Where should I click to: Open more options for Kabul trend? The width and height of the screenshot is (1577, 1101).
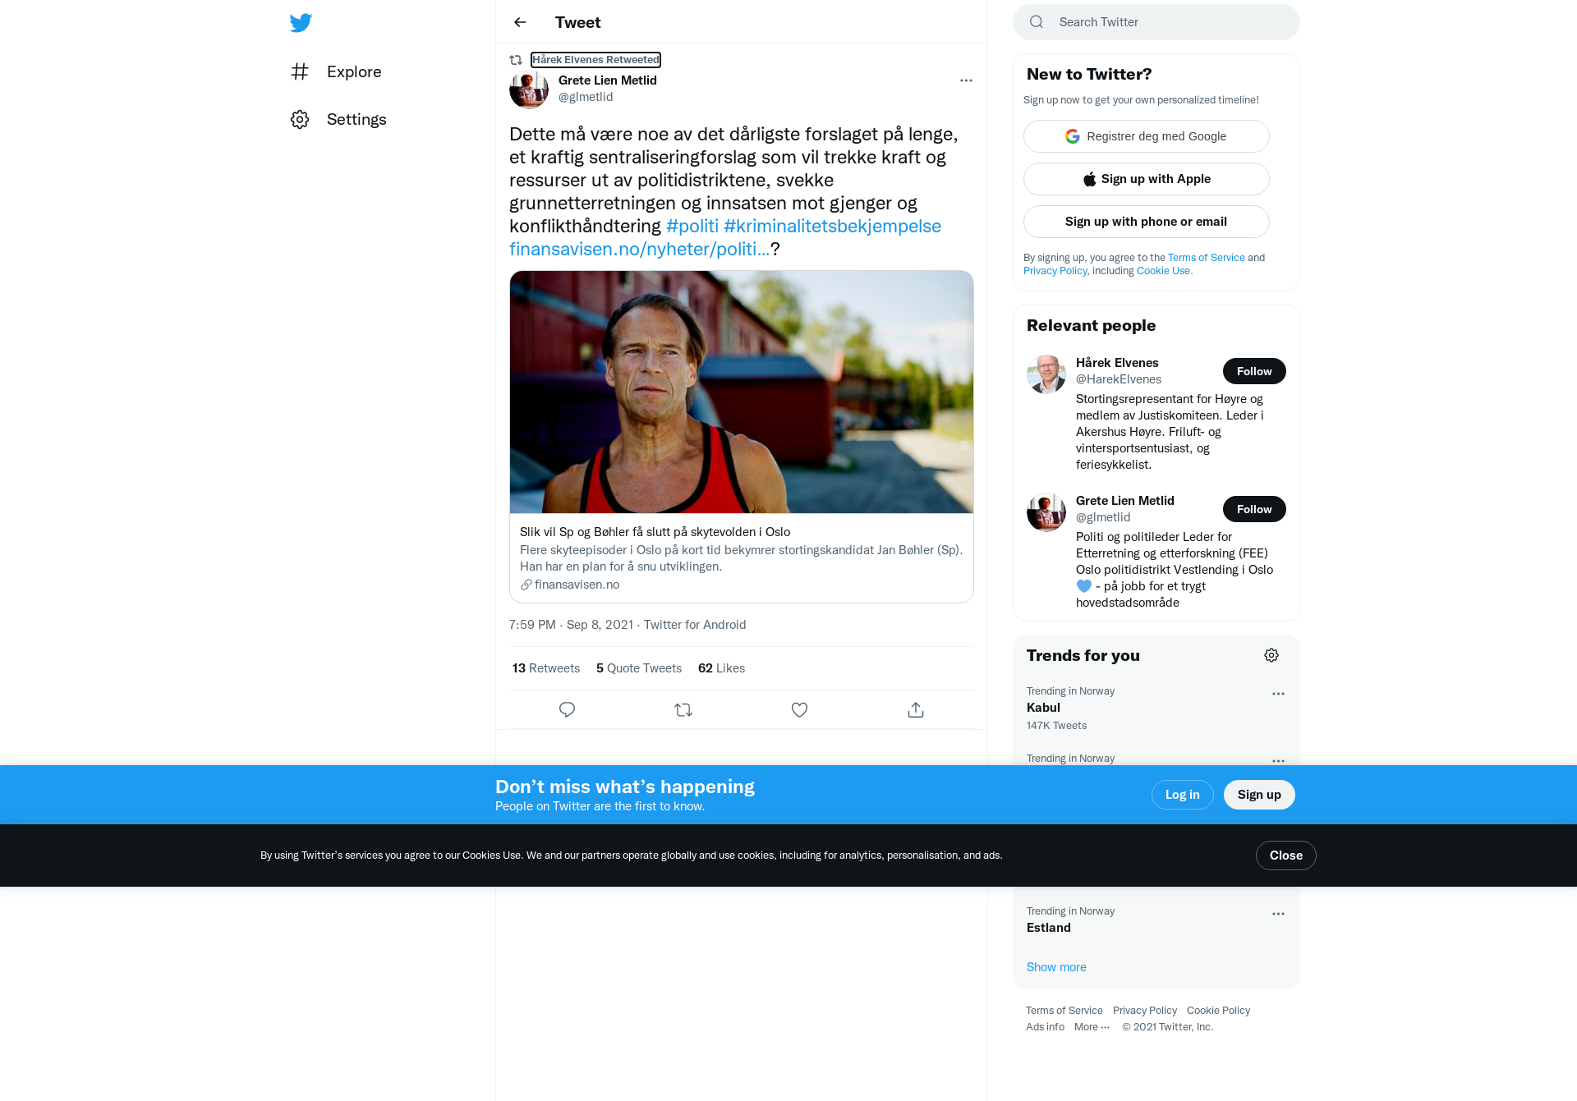pyautogui.click(x=1278, y=694)
